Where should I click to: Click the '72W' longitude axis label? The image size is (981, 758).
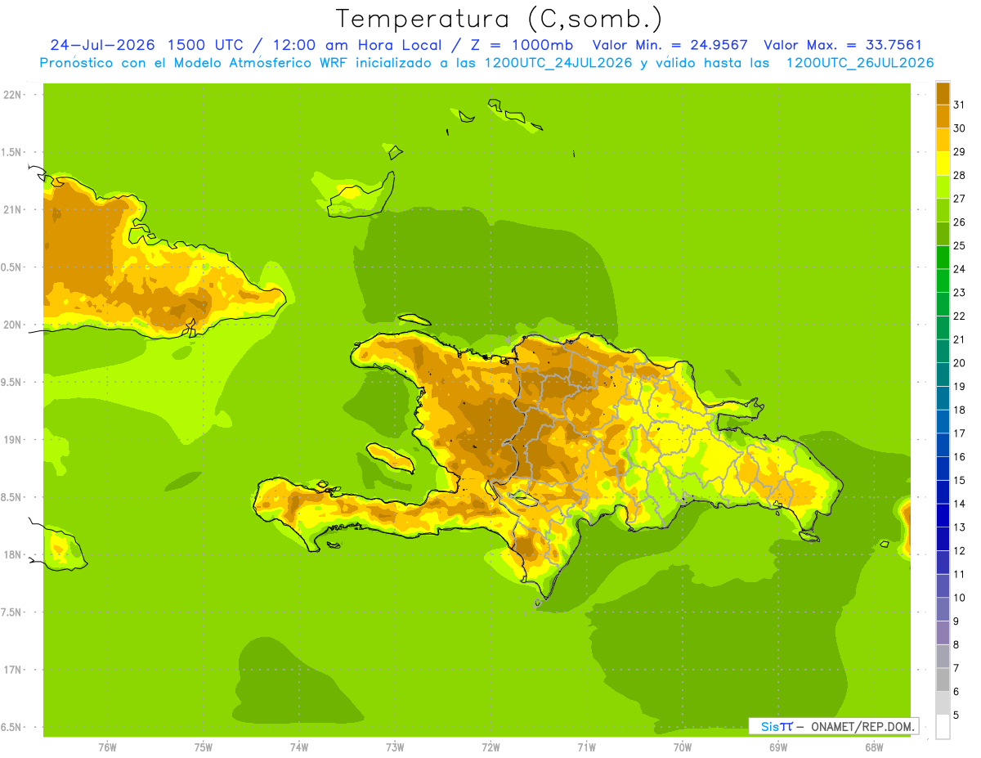[x=490, y=747]
